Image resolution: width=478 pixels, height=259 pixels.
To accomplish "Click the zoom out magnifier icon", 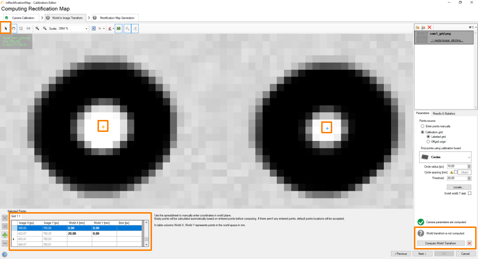I will click(44, 28).
